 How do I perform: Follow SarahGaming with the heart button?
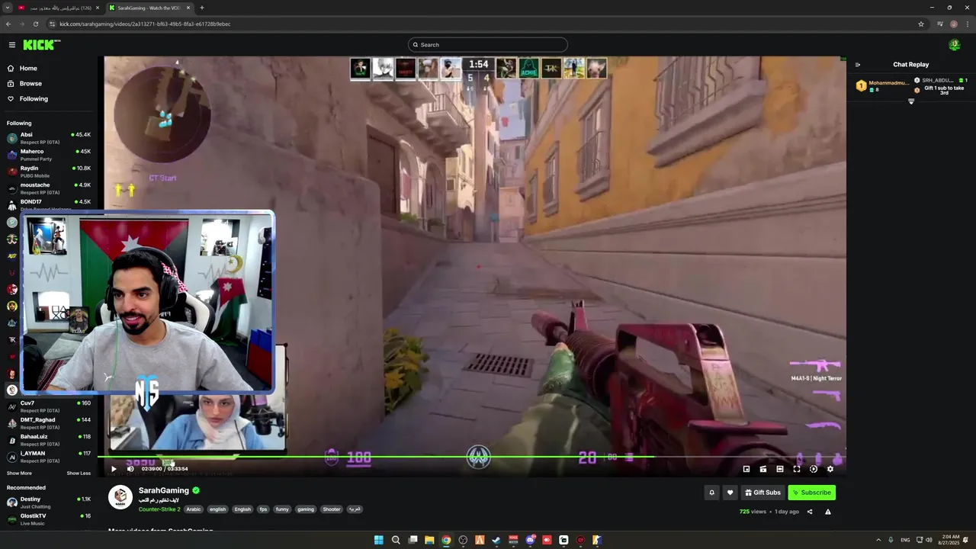(x=730, y=493)
